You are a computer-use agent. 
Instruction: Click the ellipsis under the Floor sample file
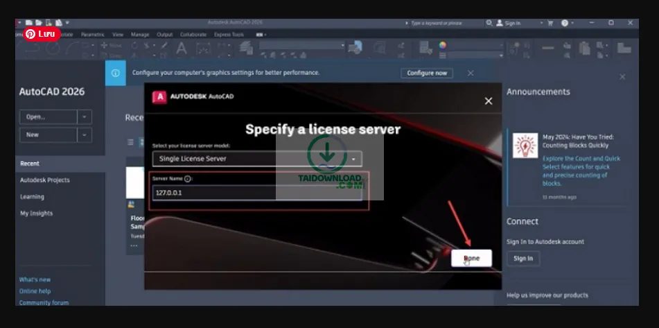134,245
